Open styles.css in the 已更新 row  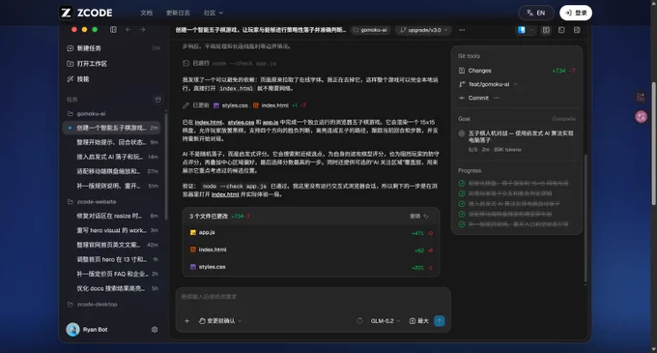coord(231,105)
